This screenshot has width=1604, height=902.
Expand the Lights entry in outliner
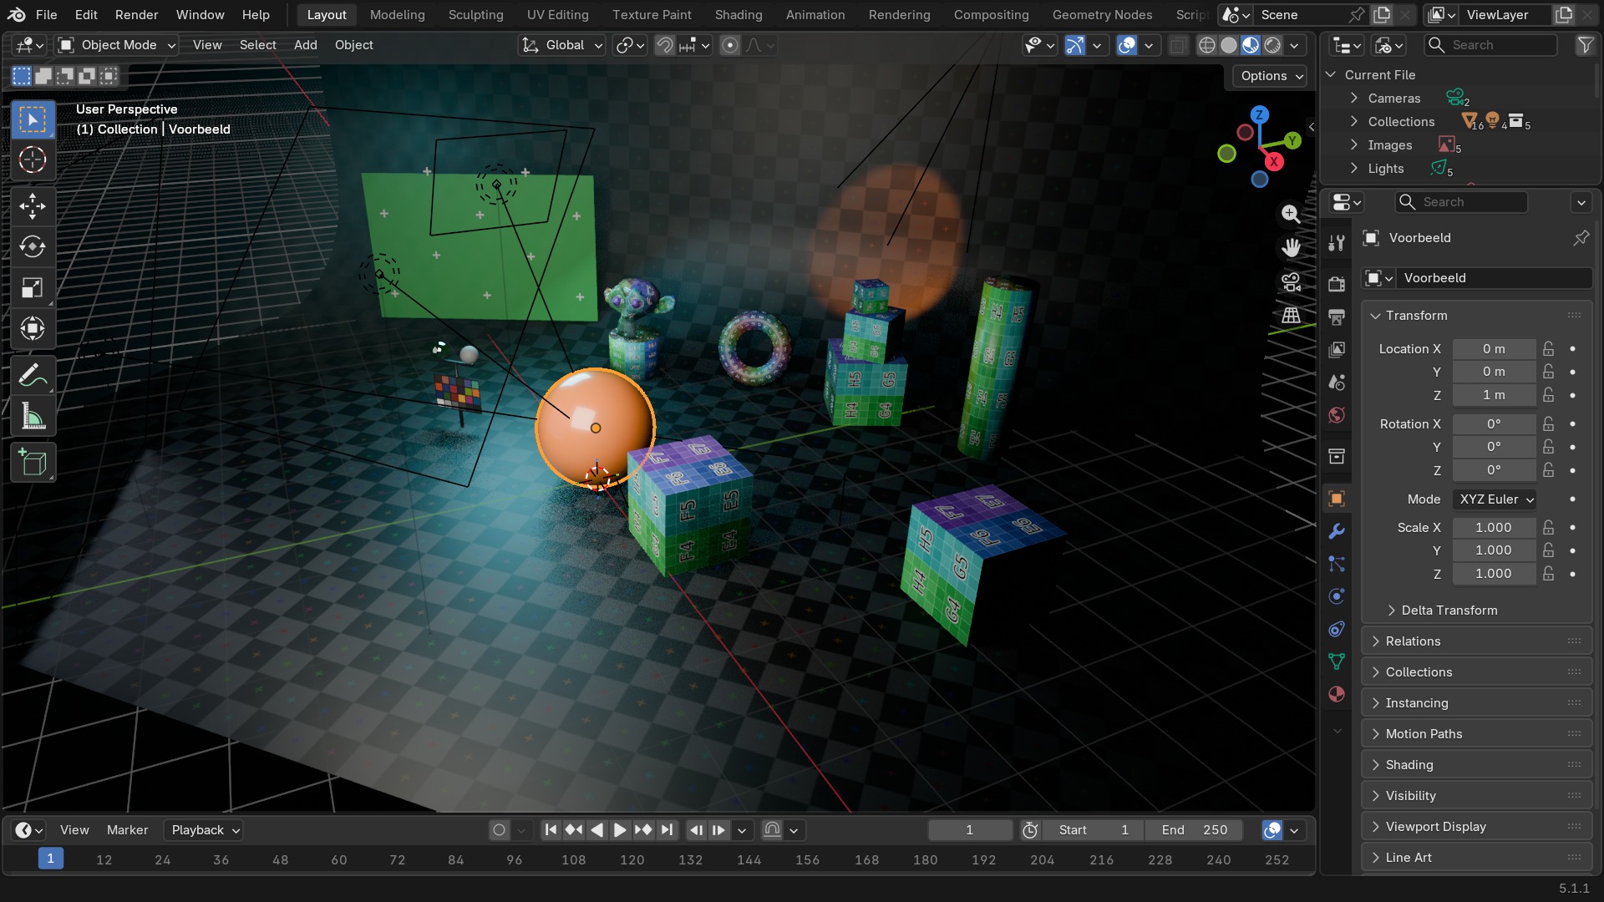click(1353, 169)
